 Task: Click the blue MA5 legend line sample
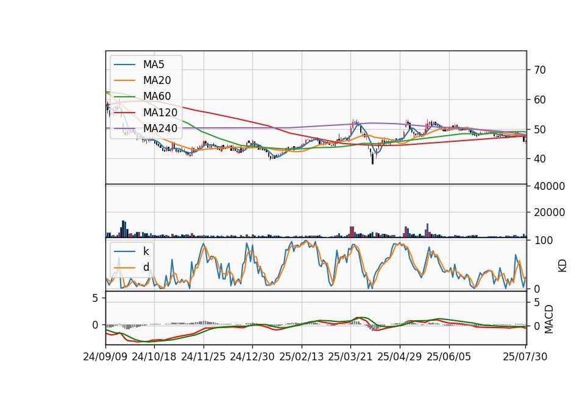click(x=124, y=65)
